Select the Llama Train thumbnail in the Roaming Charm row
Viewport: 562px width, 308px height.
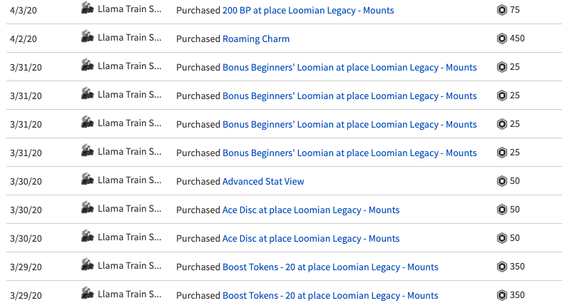(x=88, y=37)
